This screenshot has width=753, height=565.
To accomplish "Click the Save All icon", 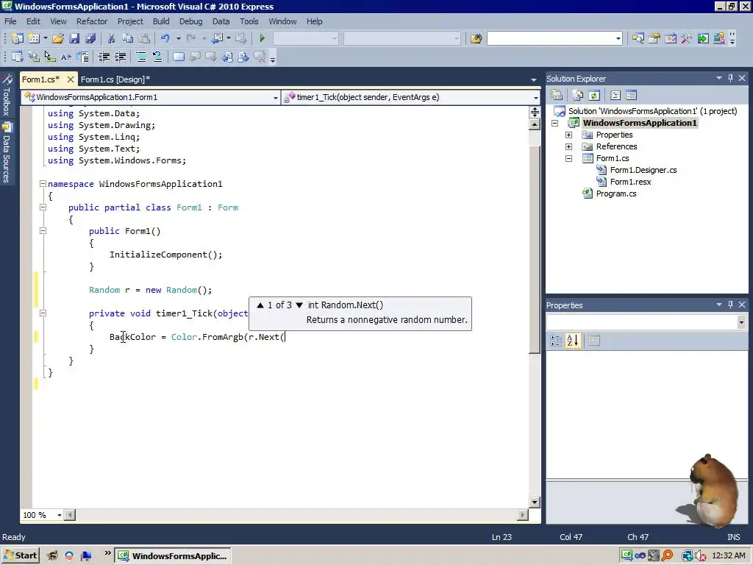I will click(x=90, y=38).
